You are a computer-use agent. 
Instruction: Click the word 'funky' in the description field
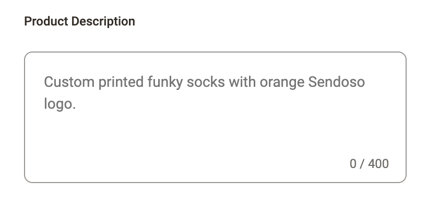point(165,83)
